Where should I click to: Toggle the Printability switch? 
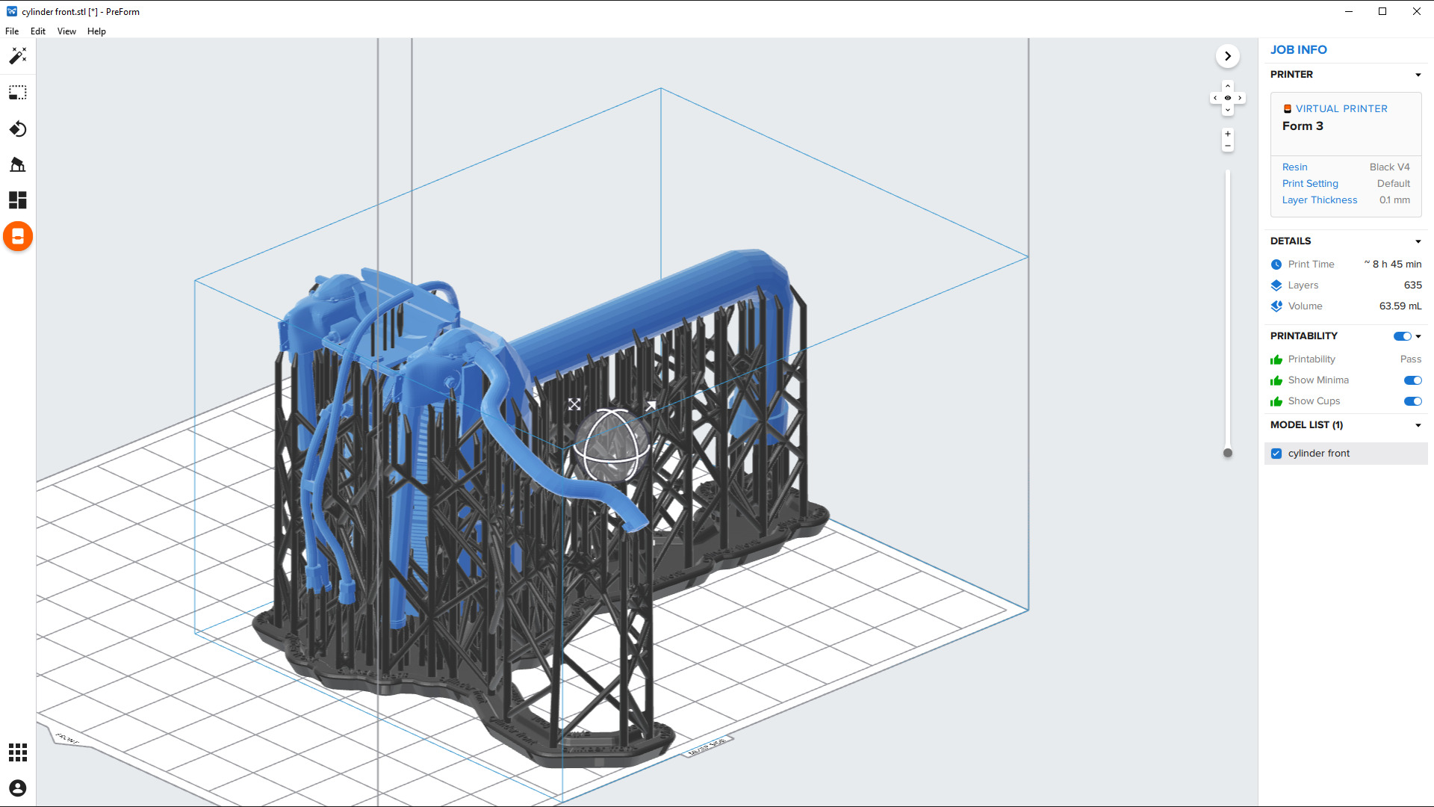pyautogui.click(x=1402, y=336)
